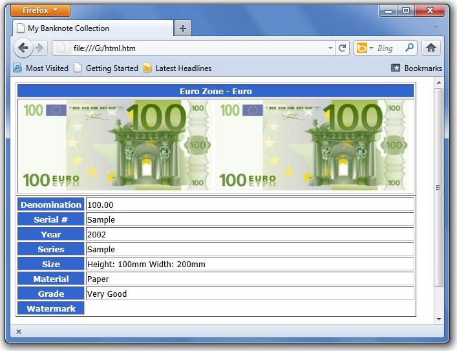The width and height of the screenshot is (457, 351).
Task: Click the right 100 Euro banknote image
Action: coord(314,145)
